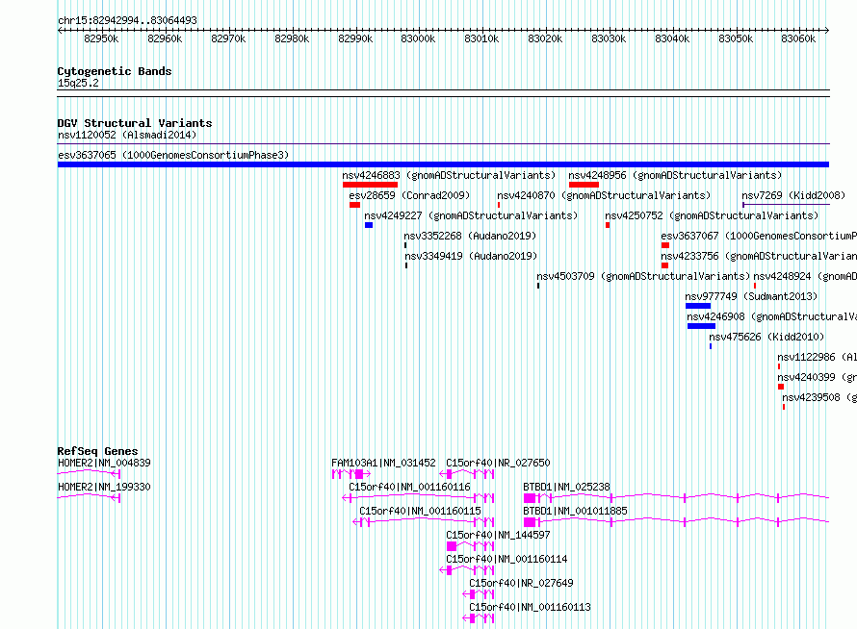Select BTBD1|NM_025238 gene label
This screenshot has width=857, height=629.
tap(567, 487)
